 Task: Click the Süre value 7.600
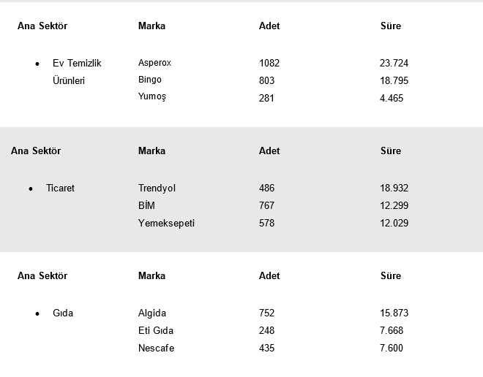click(392, 348)
